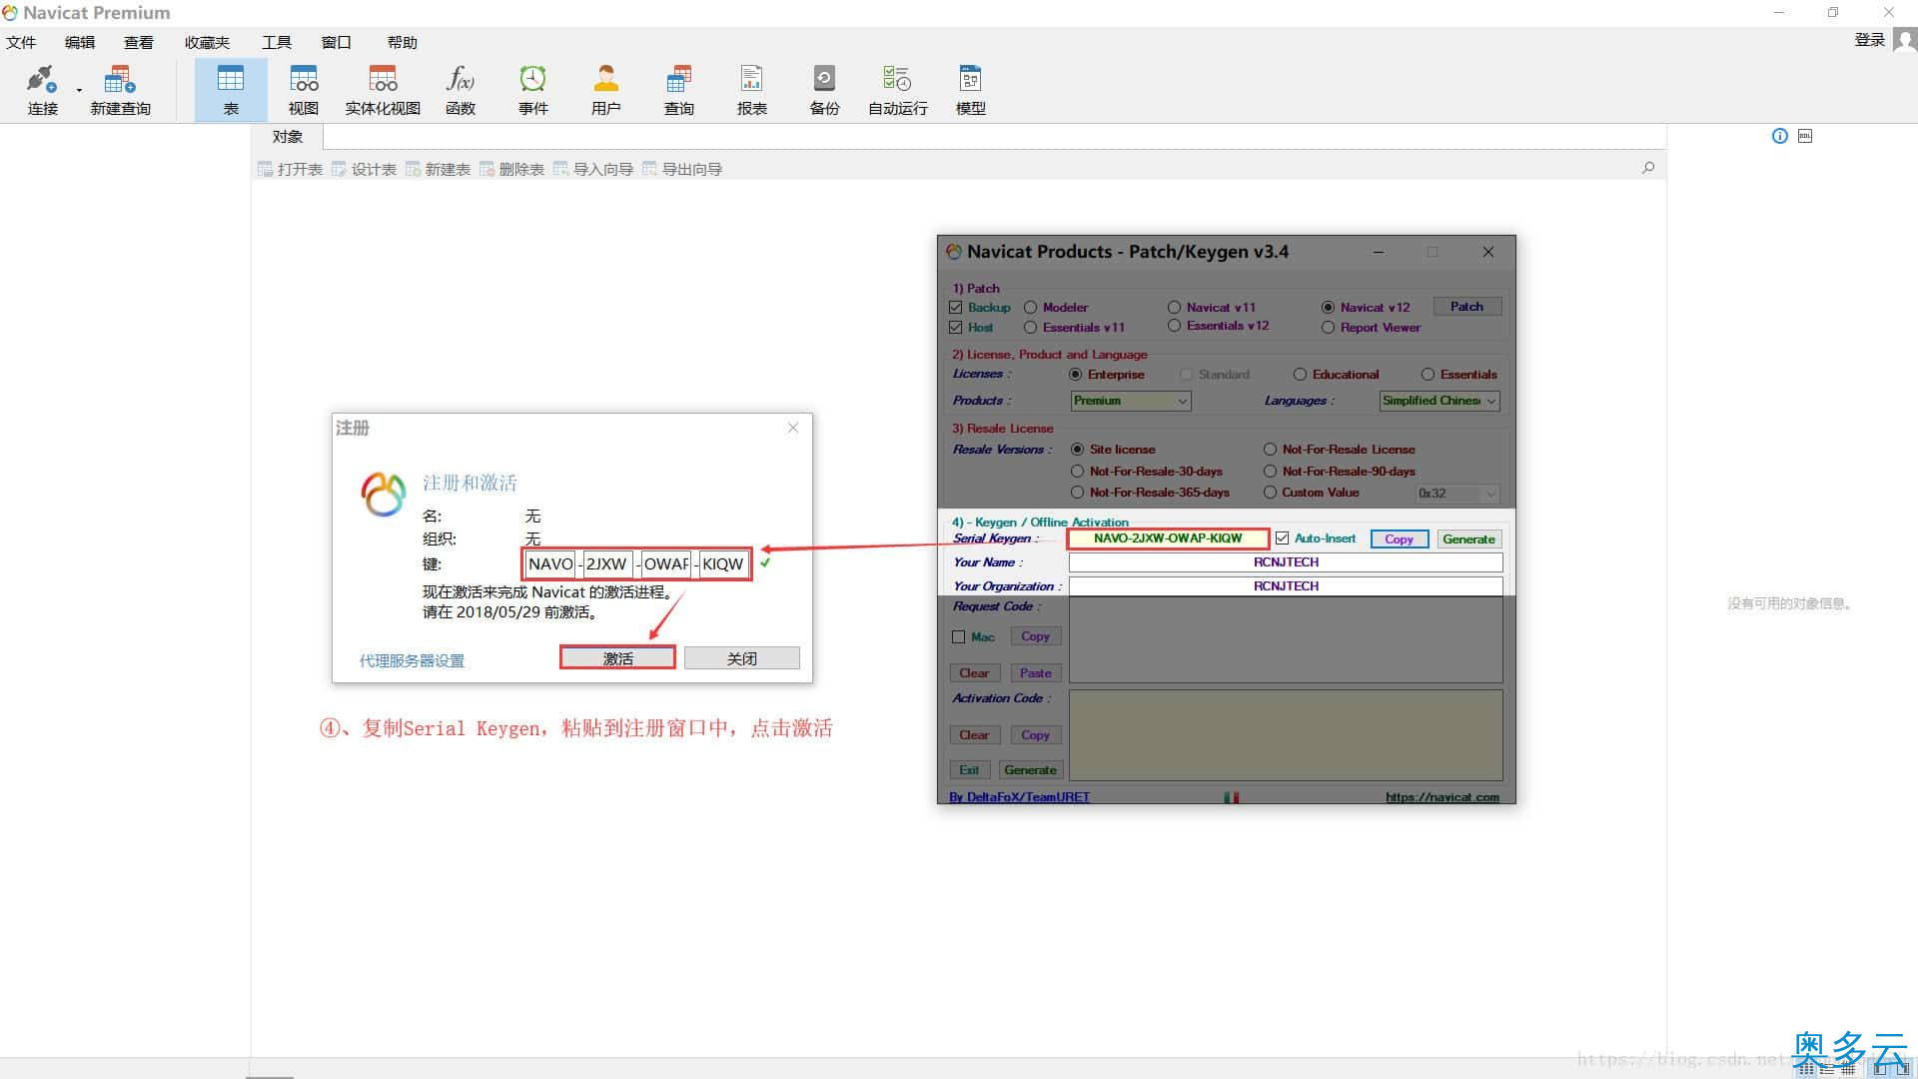Click 登录 sign-in at top right
Screen dimensions: 1918x1079
pyautogui.click(x=1869, y=40)
